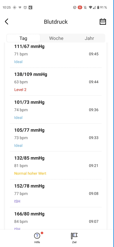Open the 138/109 mmHg measurement entry
The width and height of the screenshot is (114, 247).
pos(56,82)
